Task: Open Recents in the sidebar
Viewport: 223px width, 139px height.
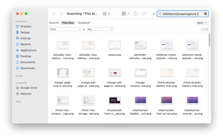Action: pyautogui.click(x=23, y=44)
